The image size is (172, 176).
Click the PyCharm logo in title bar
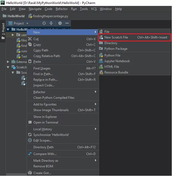[3, 3]
